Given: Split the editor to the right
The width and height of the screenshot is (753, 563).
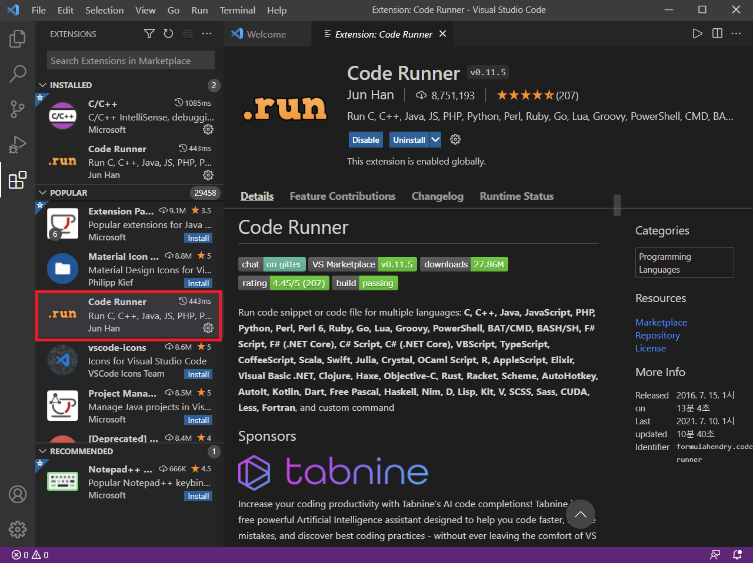Looking at the screenshot, I should (x=717, y=33).
